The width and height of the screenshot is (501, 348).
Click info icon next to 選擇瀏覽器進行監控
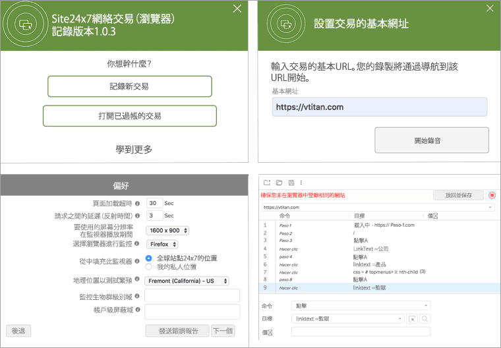pos(136,243)
